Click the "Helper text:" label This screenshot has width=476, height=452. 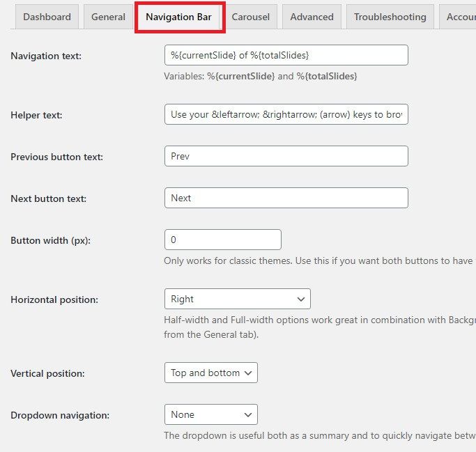point(36,115)
